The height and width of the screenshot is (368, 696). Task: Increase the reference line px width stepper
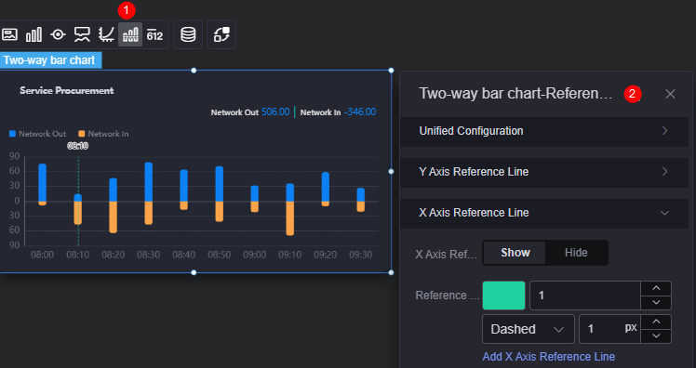[x=656, y=322]
